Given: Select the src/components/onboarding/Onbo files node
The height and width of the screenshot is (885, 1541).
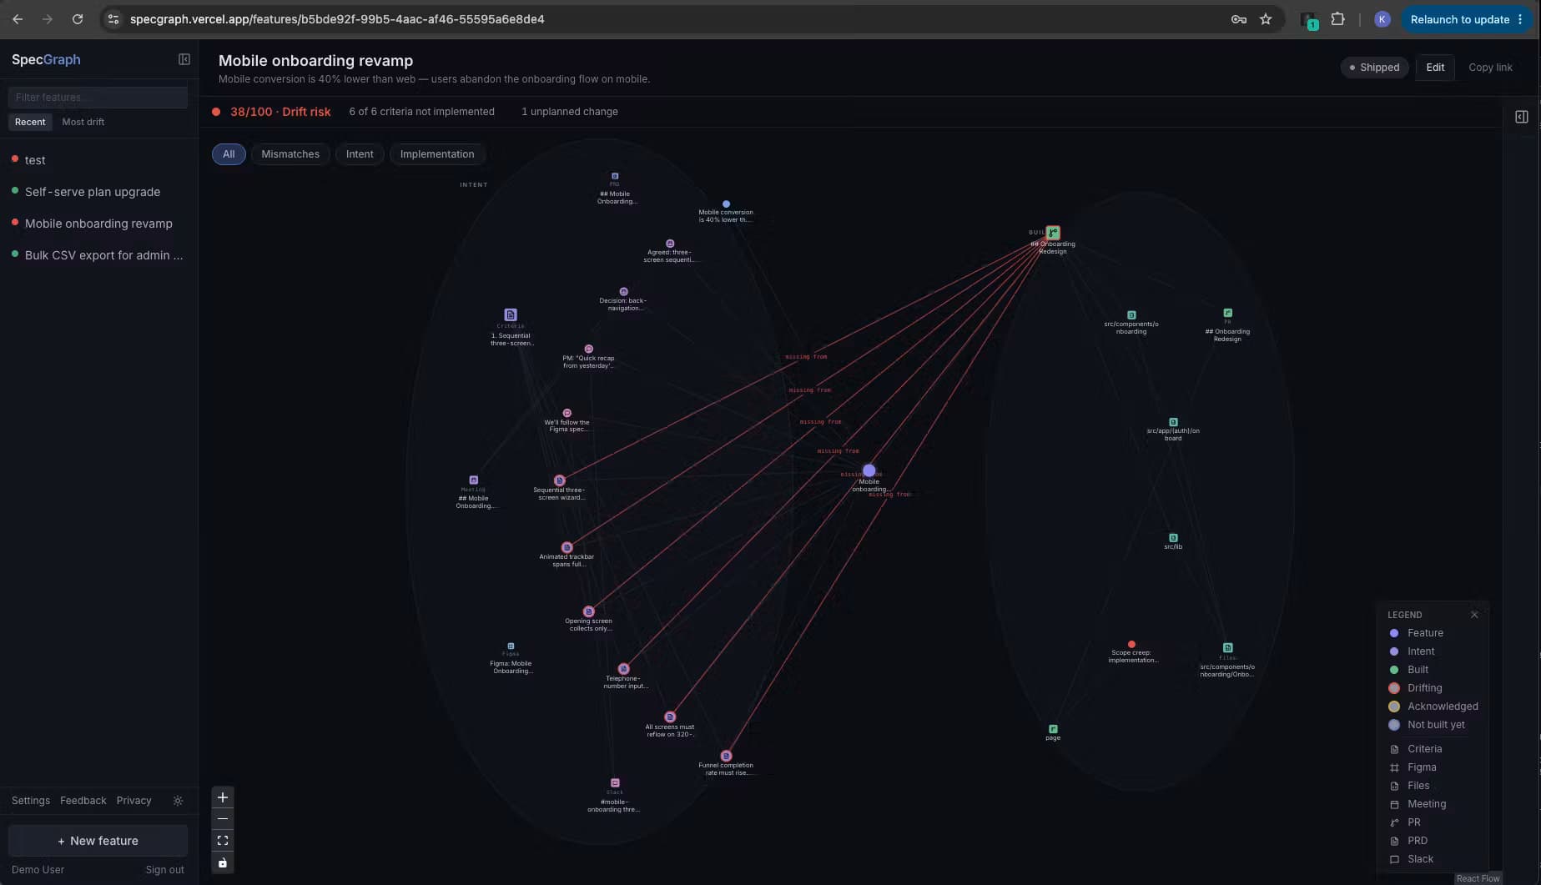Looking at the screenshot, I should 1227,648.
